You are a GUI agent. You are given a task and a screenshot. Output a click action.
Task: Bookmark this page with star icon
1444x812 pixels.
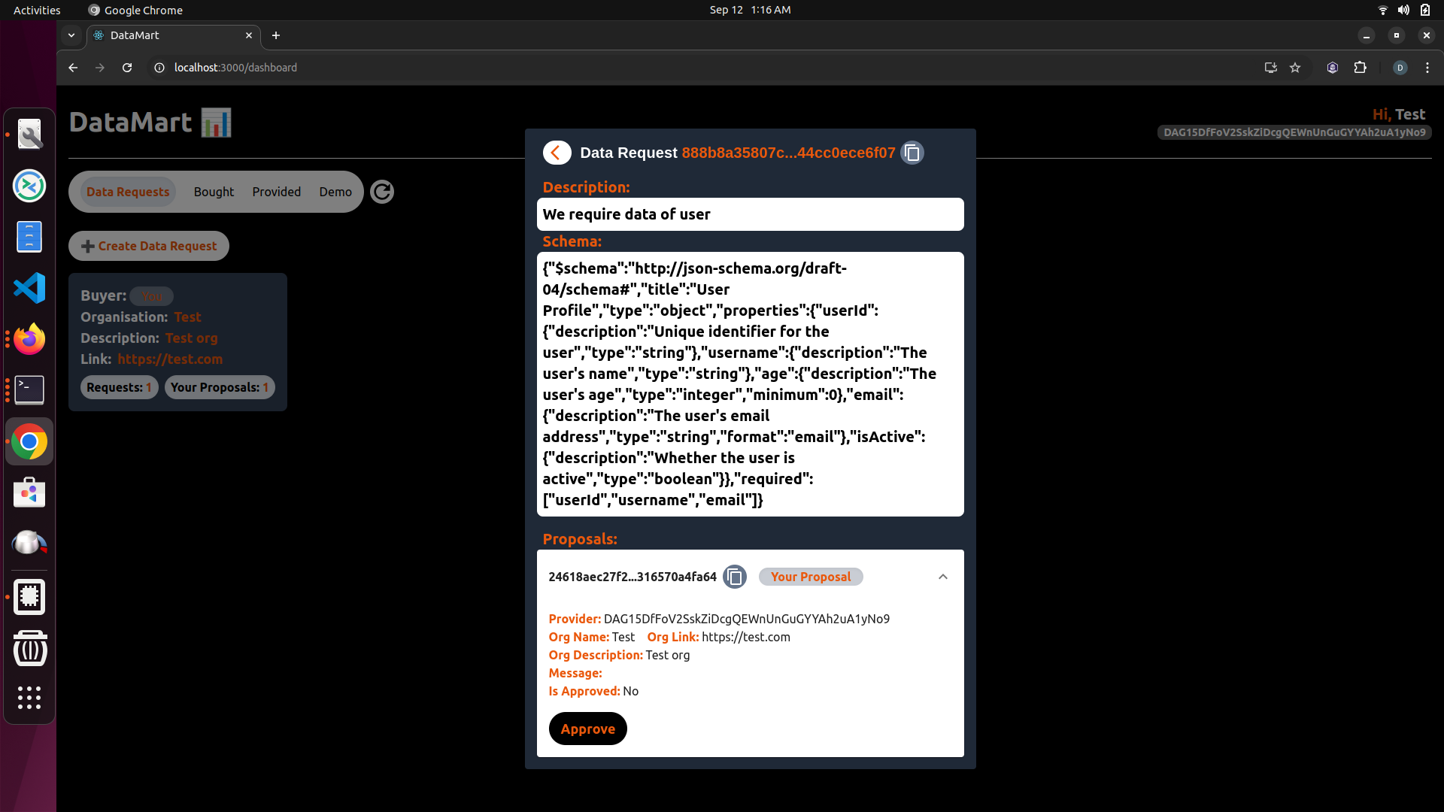click(1295, 68)
